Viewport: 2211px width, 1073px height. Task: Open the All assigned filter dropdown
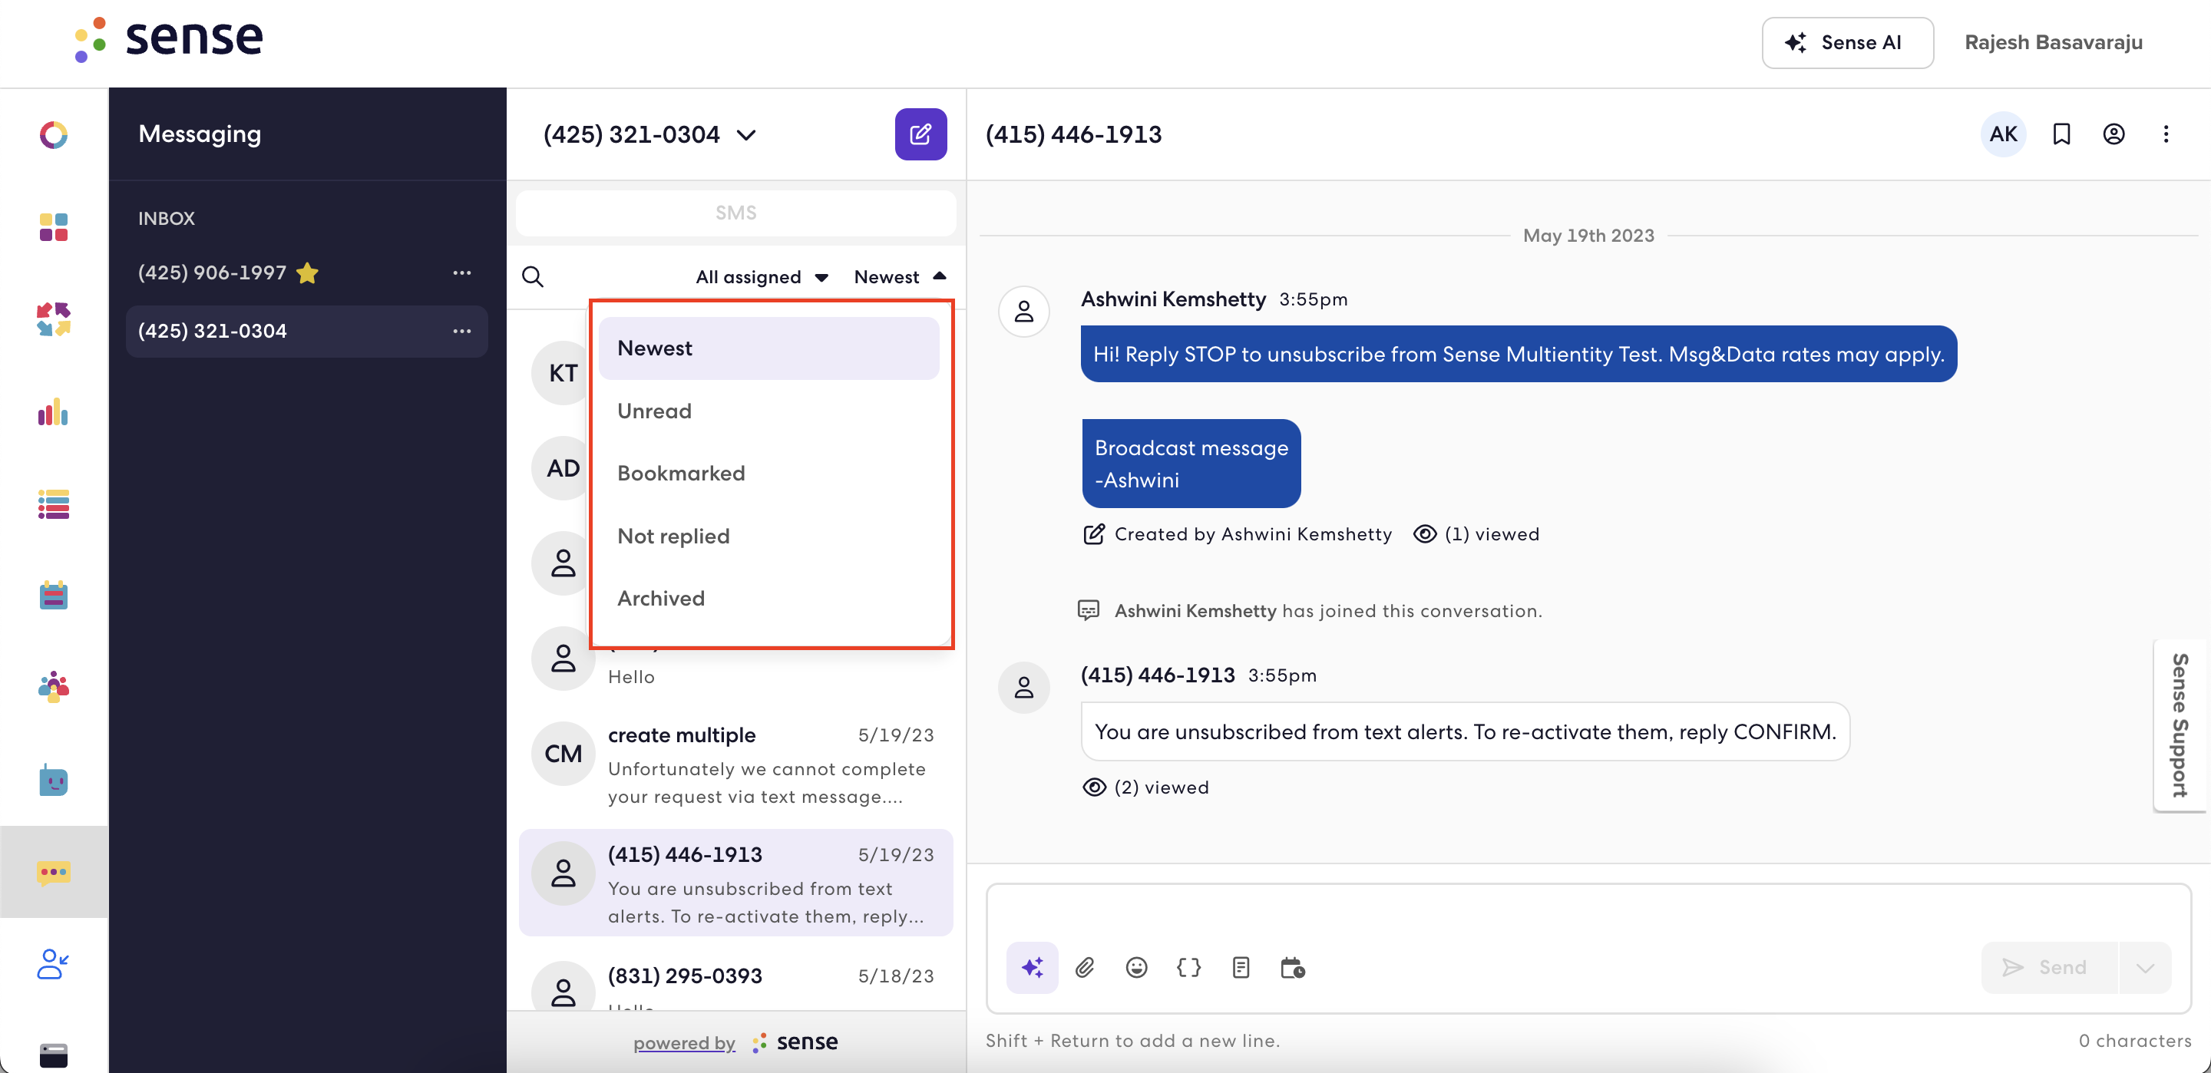coord(762,276)
